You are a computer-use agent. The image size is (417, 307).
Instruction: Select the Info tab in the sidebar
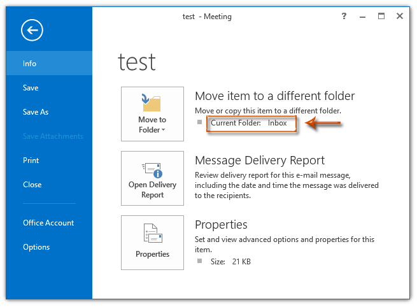coord(30,64)
